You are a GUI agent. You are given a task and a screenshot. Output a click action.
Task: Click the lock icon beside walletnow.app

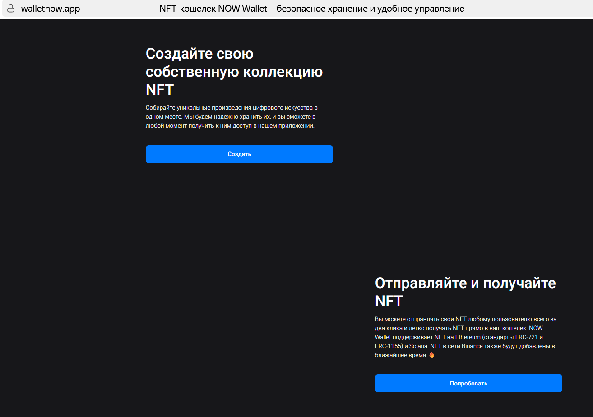[11, 9]
